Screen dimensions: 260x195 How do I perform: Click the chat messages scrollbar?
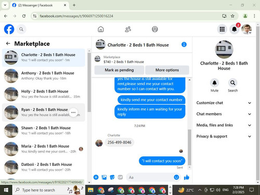point(189,147)
